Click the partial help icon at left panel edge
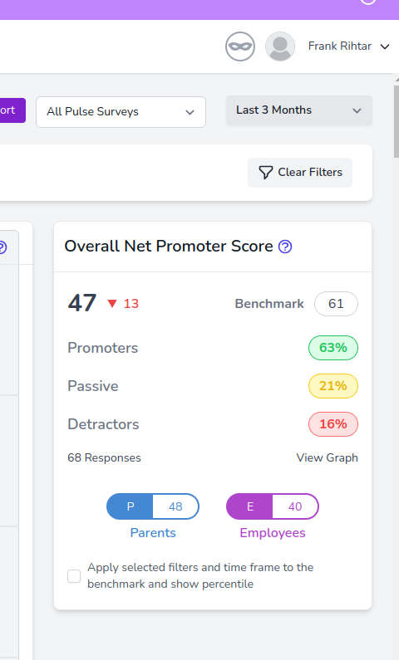The height and width of the screenshot is (660, 399). click(x=2, y=247)
